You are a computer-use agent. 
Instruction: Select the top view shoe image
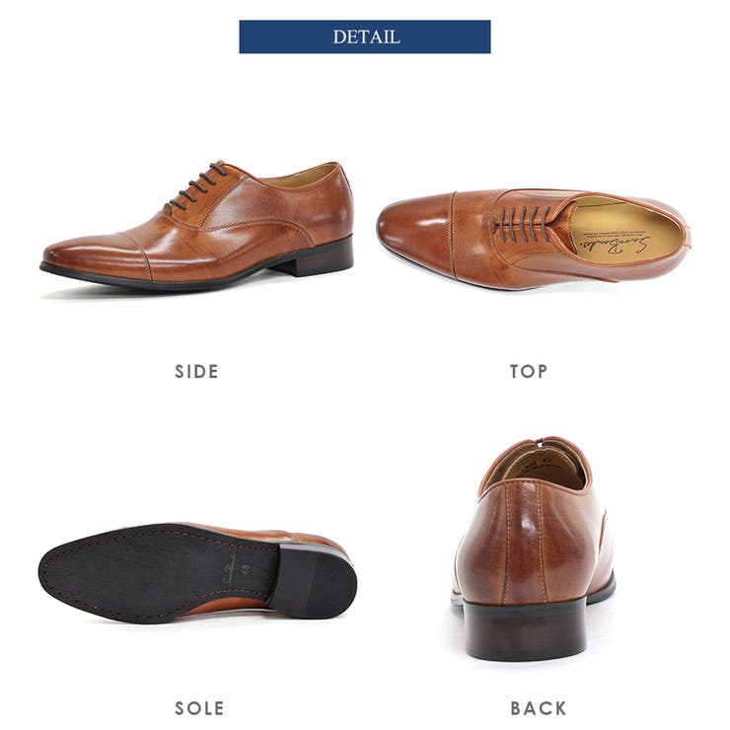click(x=534, y=240)
